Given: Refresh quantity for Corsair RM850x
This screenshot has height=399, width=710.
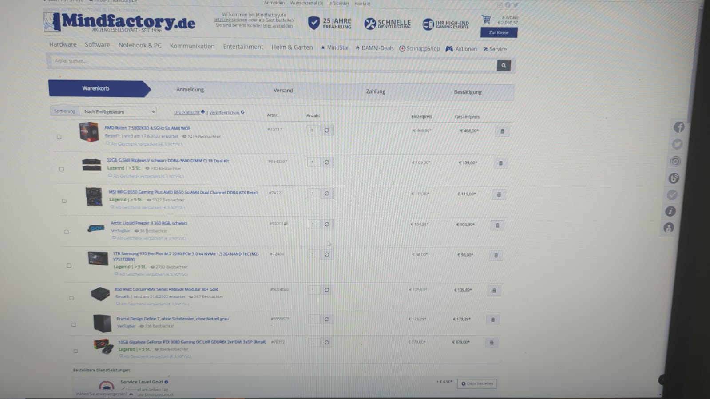Looking at the screenshot, I should [x=326, y=290].
